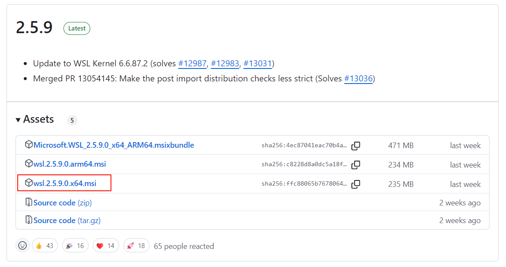506x267 pixels.
Task: Toggle party popper reaction with 16
Action: click(x=75, y=246)
